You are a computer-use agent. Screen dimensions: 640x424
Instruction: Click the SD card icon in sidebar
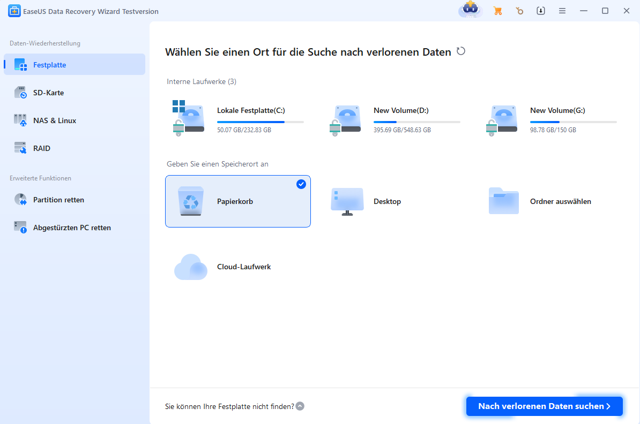point(20,93)
